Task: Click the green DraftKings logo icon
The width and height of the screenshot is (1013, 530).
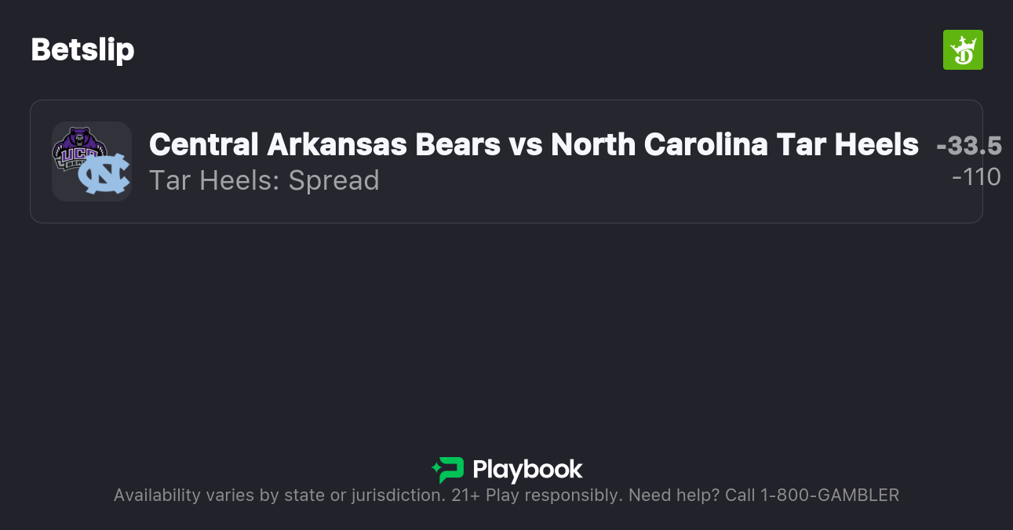Action: click(963, 50)
